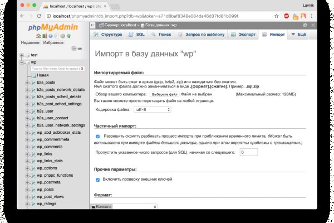Expand the test database tree node
The width and height of the screenshot is (334, 223).
[22, 55]
